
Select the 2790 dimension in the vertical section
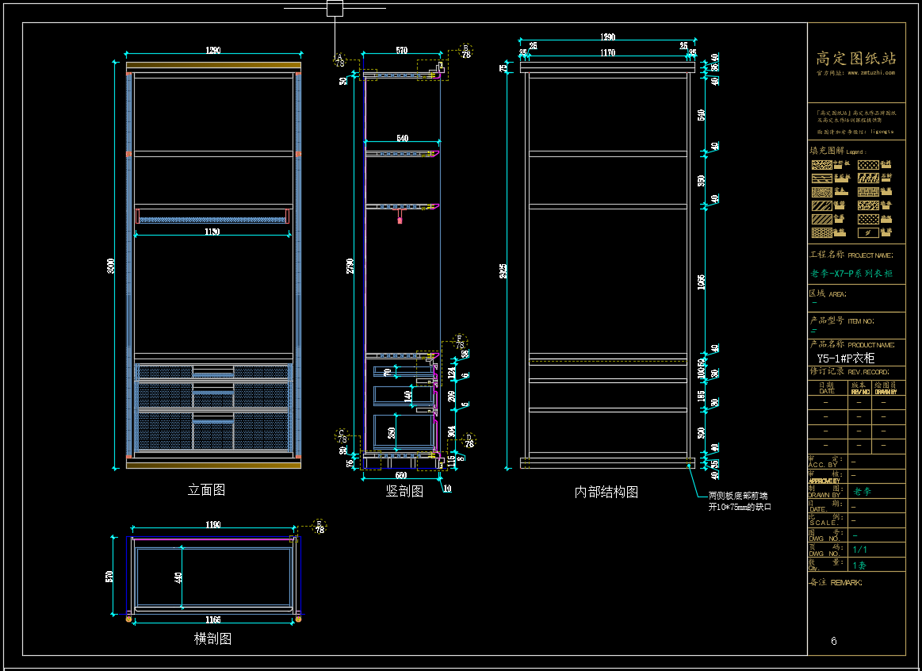(350, 266)
